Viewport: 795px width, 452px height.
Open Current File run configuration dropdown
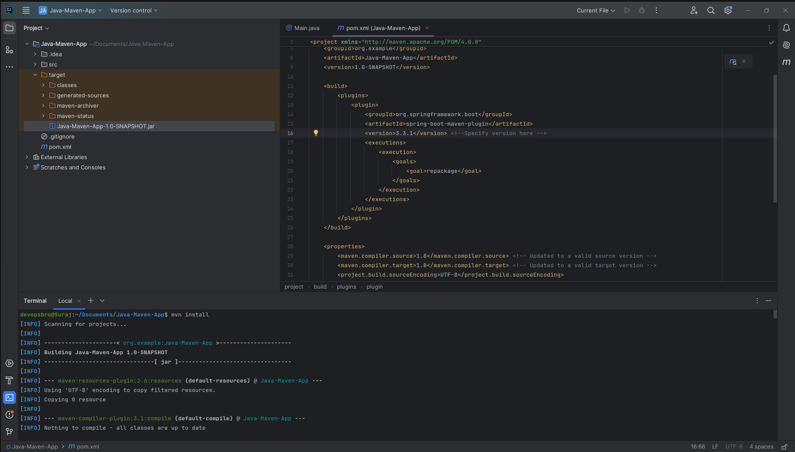tap(596, 10)
